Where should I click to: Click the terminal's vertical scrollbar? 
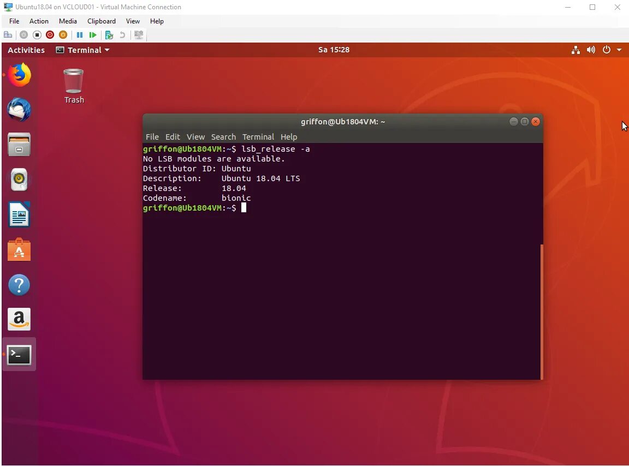coord(542,312)
